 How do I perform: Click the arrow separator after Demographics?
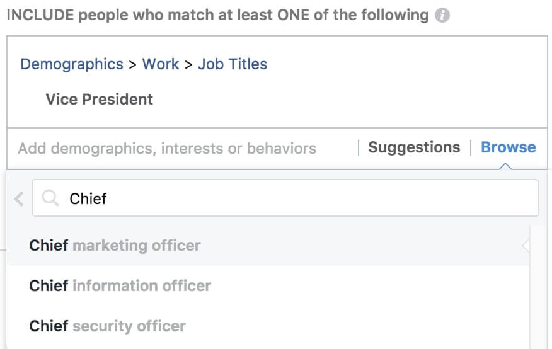132,65
